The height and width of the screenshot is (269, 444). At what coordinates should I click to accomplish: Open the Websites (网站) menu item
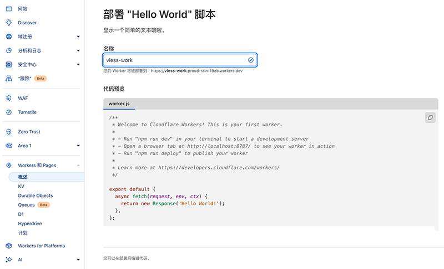point(23,9)
